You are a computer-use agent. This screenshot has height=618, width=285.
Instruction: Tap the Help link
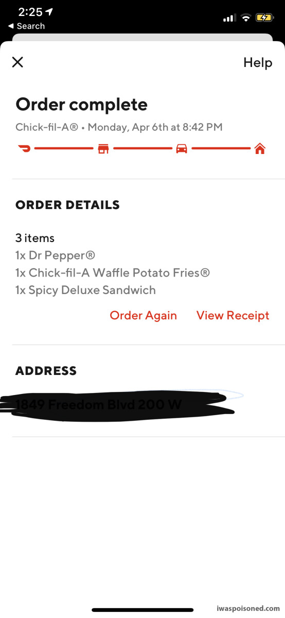click(x=258, y=63)
